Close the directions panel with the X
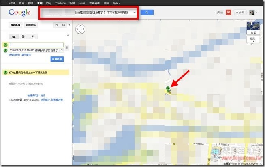Screen dimensions: 265x167 point(68,34)
